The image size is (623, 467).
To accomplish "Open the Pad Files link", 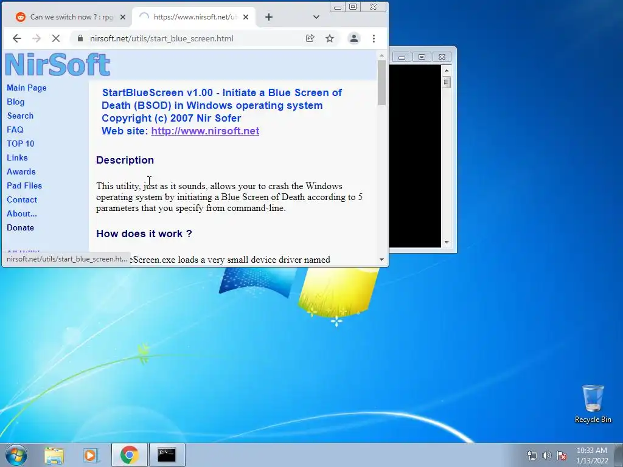I will (24, 185).
